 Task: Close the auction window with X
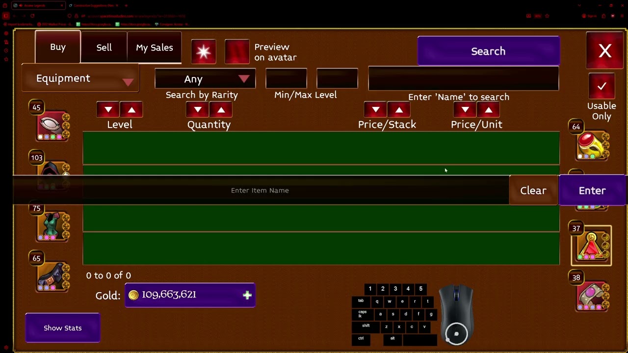605,50
